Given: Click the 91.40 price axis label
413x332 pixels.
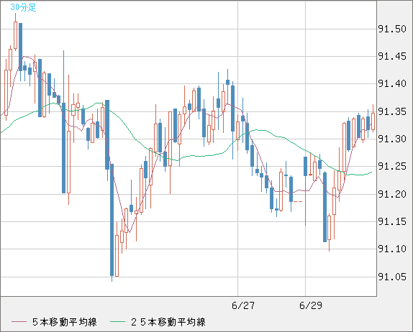Looking at the screenshot, I should [392, 83].
